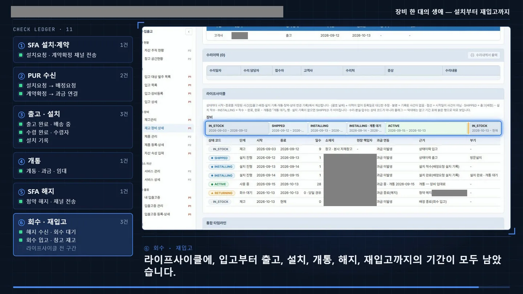
Task: Open the ① SFA 설치·계약 ledger card
Action: coord(73,49)
